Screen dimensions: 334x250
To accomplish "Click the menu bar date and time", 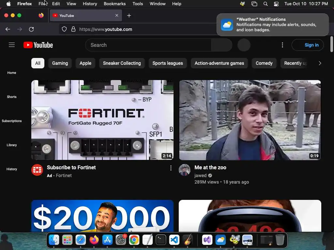I will click(306, 4).
